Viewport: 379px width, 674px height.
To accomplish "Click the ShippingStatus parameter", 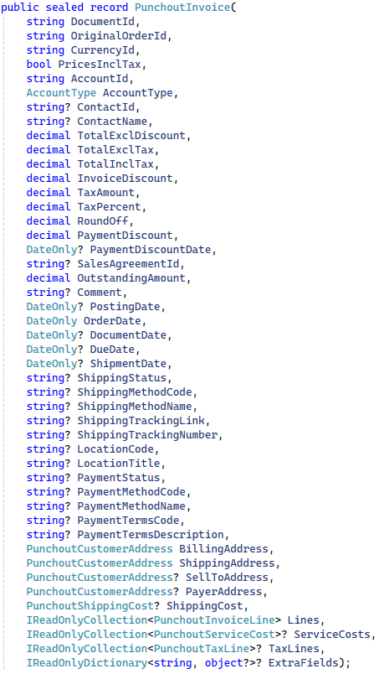I will pyautogui.click(x=121, y=378).
